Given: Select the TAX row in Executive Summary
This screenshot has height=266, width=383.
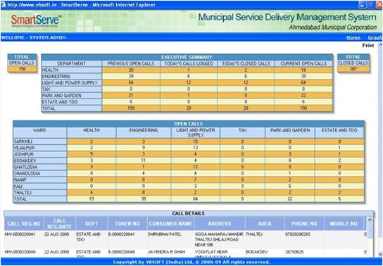Looking at the screenshot, I should [187, 89].
